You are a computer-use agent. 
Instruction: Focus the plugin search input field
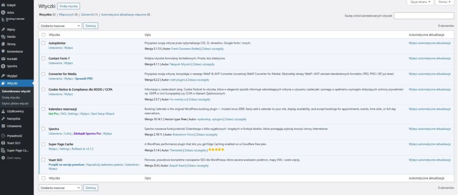pyautogui.click(x=424, y=16)
